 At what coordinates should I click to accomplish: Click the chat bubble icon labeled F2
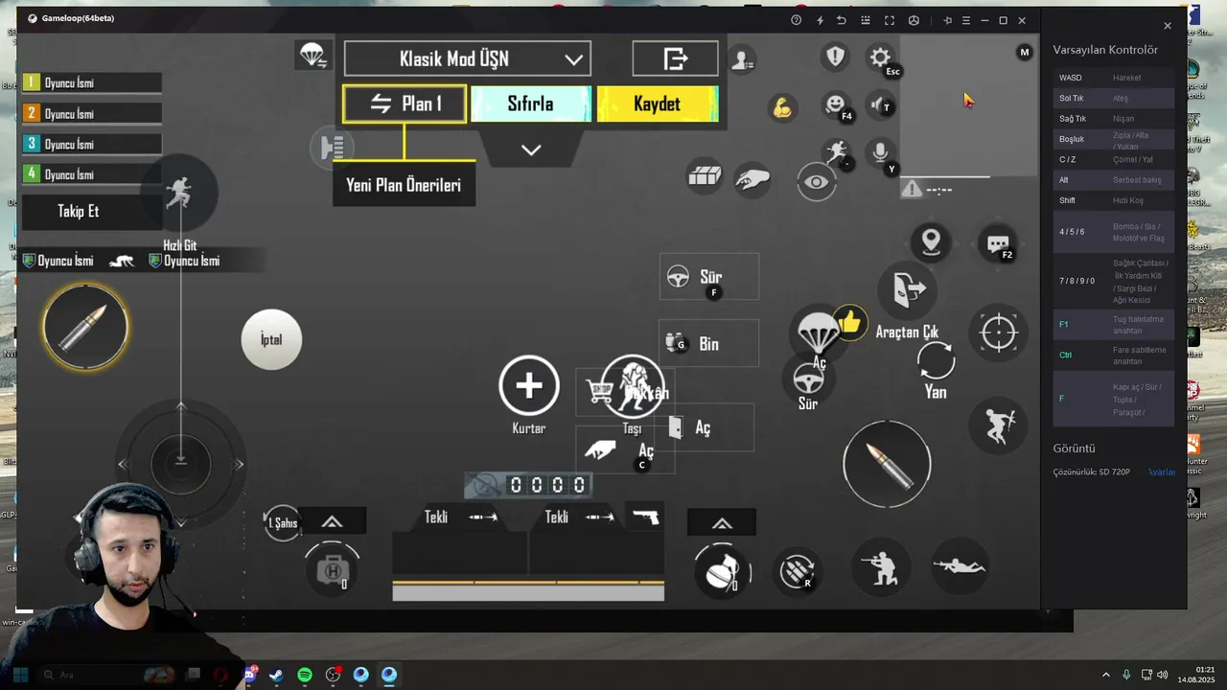coord(998,244)
